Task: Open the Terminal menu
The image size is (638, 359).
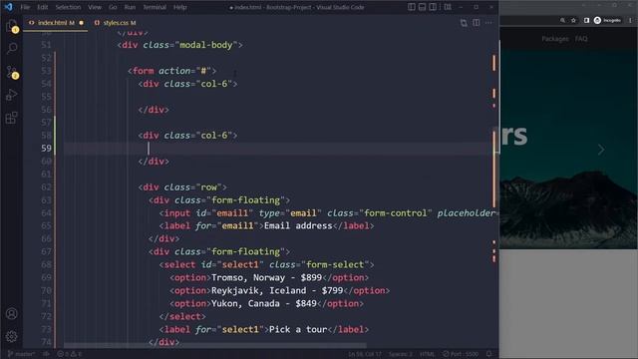Action: (155, 7)
